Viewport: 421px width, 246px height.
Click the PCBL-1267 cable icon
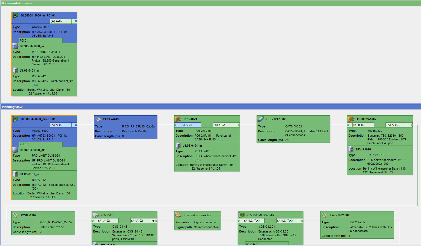15,215
